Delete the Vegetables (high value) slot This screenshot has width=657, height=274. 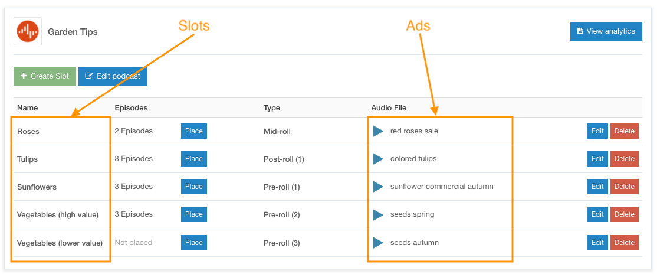tap(625, 214)
